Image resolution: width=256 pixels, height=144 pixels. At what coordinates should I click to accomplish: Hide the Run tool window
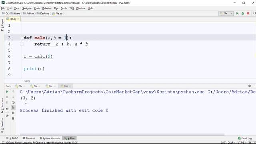255,86
